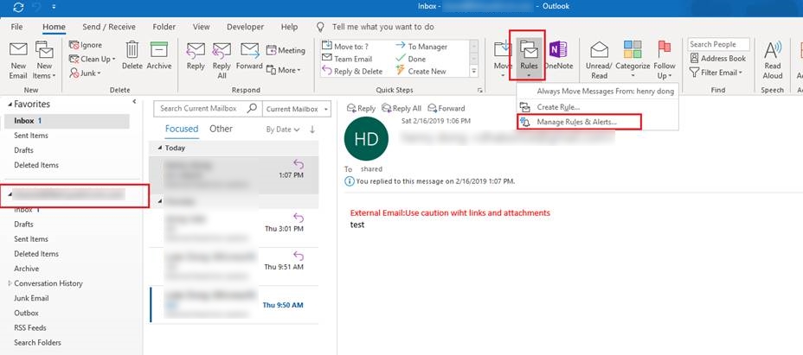The image size is (803, 355).
Task: Select Create New quick step
Action: click(x=421, y=71)
